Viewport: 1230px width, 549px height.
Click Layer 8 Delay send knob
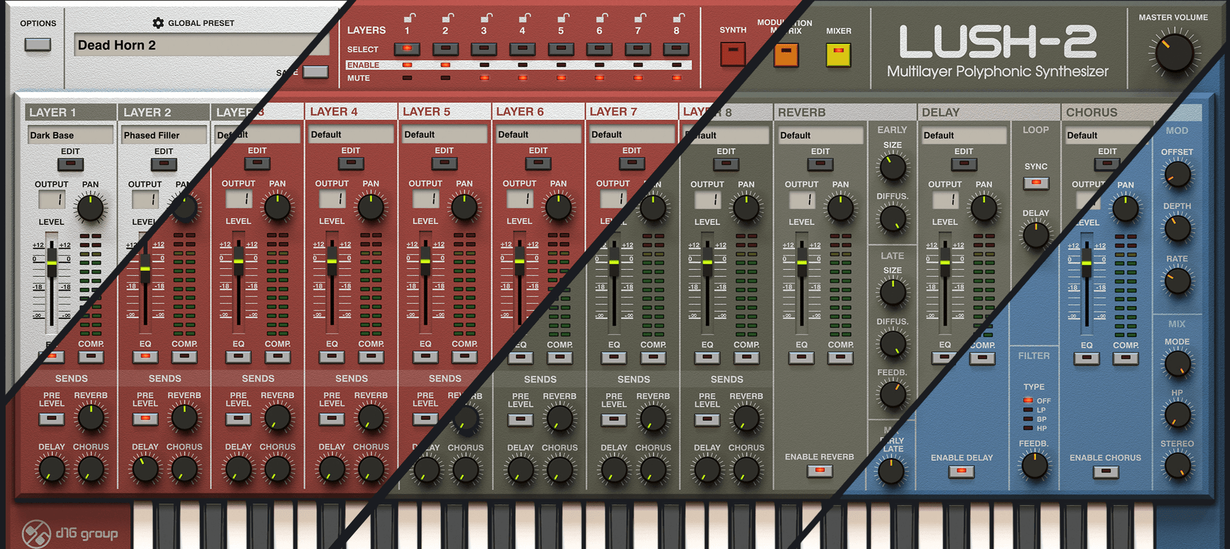pos(707,470)
